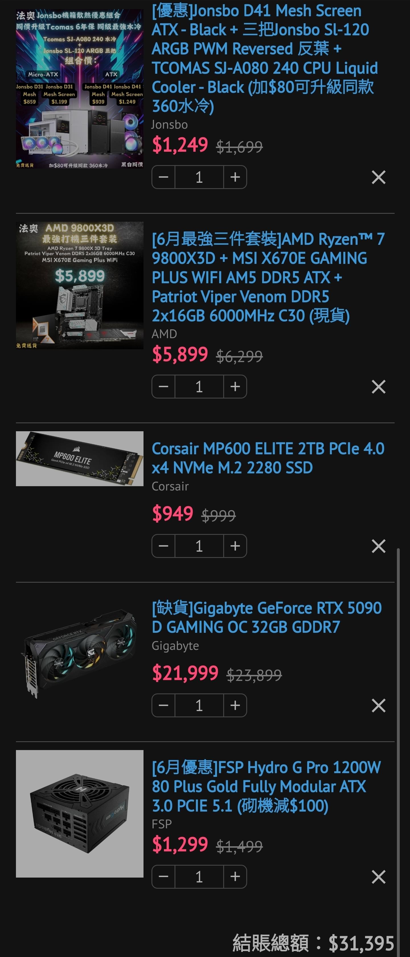Decrease quantity of AMD 9800X3D bundle

[x=163, y=386]
